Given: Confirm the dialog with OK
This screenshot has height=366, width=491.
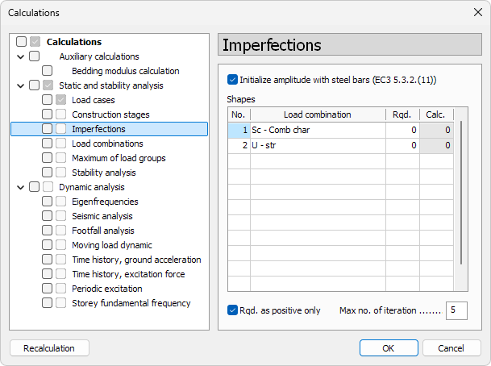Looking at the screenshot, I should pos(388,348).
